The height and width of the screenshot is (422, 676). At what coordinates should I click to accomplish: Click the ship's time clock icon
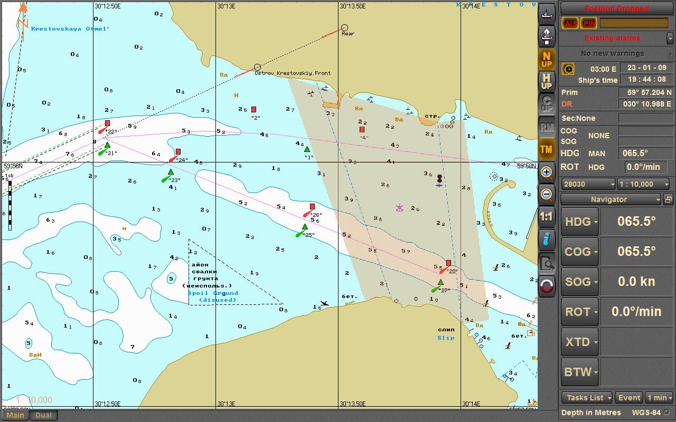(x=568, y=69)
